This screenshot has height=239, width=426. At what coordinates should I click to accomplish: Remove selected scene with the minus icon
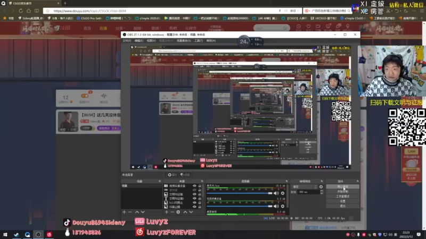(130, 212)
